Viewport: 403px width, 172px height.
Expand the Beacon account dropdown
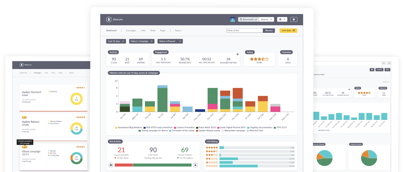[266, 20]
